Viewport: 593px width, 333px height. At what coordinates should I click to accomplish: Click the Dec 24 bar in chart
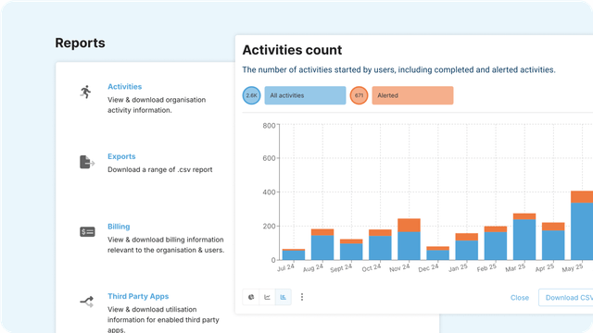[x=437, y=253]
